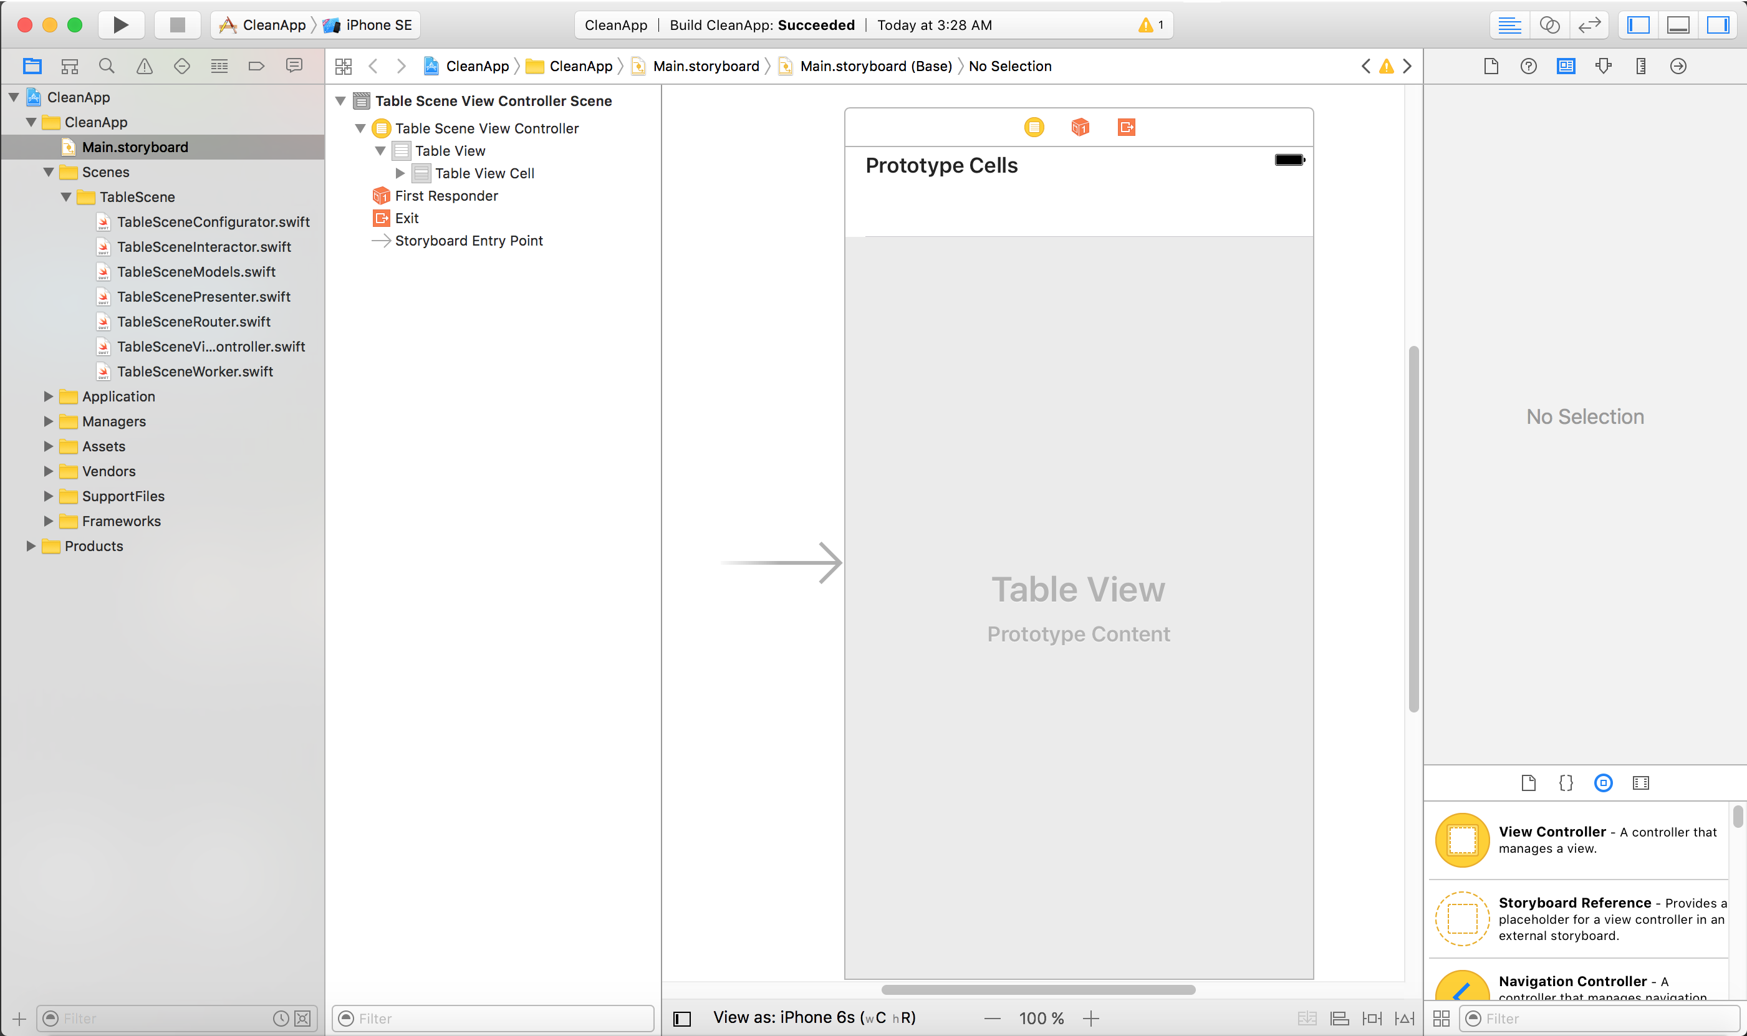Hide the Utilities right panel
Screen dimensions: 1747x1036
click(x=1717, y=25)
